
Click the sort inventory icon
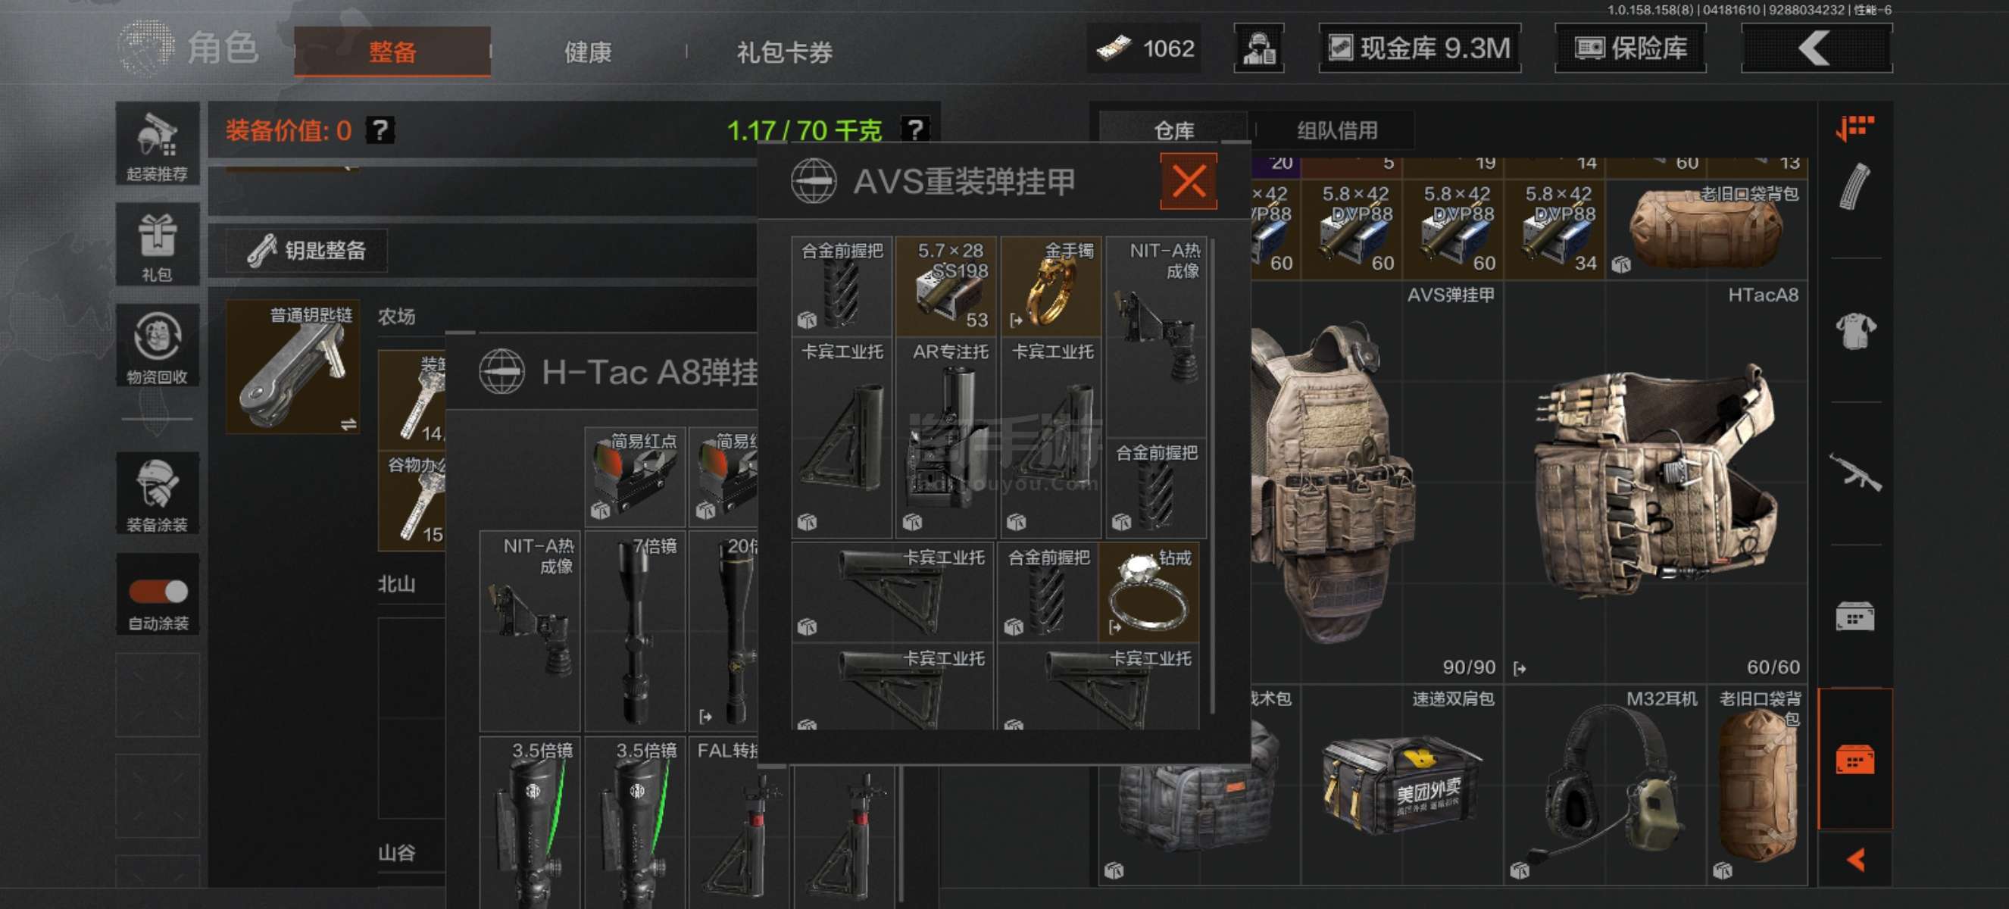pyautogui.click(x=1855, y=128)
